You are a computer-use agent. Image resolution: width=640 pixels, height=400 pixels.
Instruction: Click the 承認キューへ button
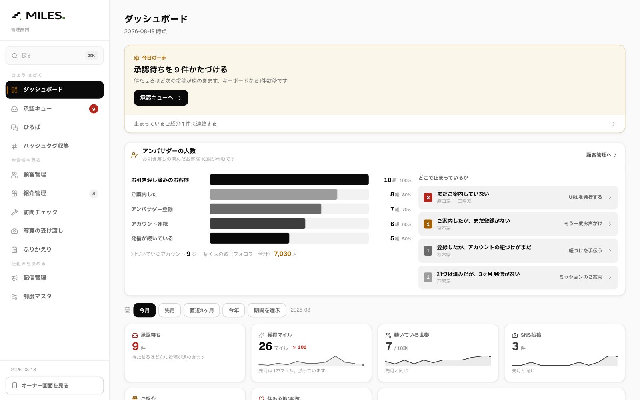tap(161, 98)
